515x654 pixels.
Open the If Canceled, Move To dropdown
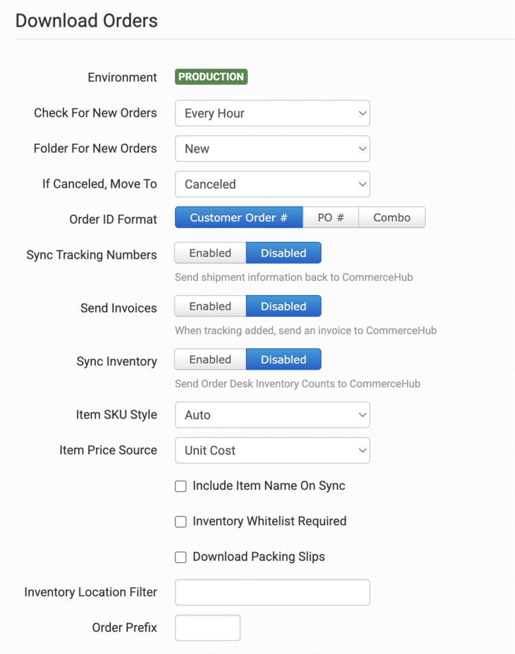(272, 185)
